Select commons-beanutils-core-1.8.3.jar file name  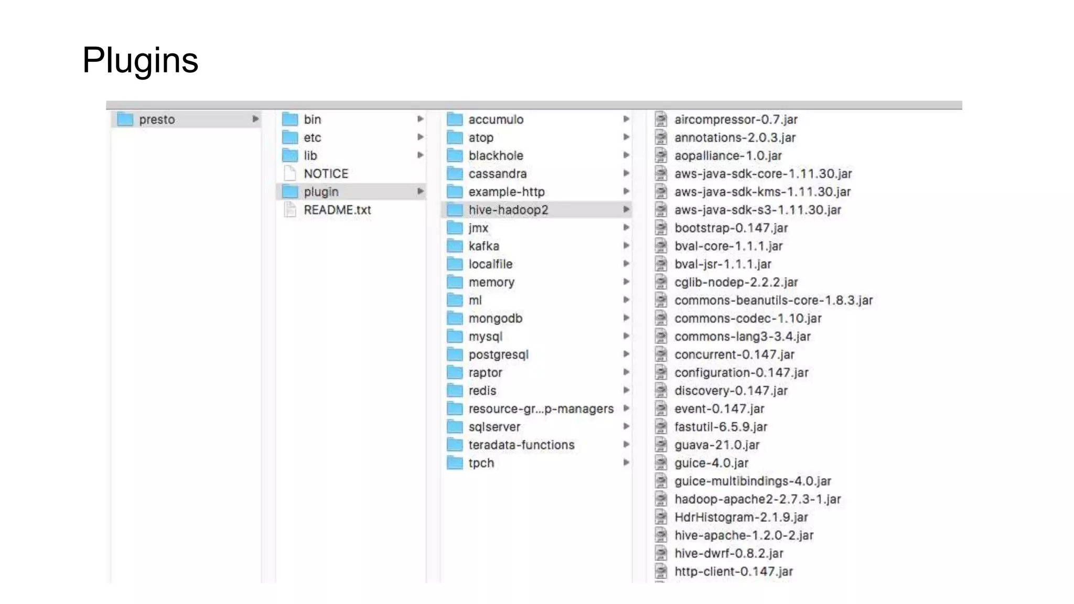[774, 300]
